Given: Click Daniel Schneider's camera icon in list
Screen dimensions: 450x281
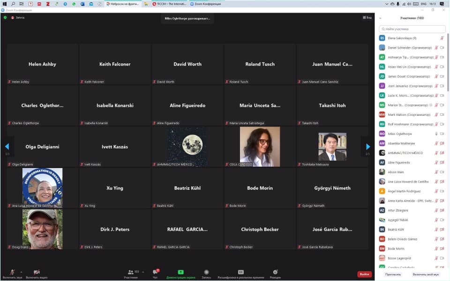Looking at the screenshot, I should 442,48.
